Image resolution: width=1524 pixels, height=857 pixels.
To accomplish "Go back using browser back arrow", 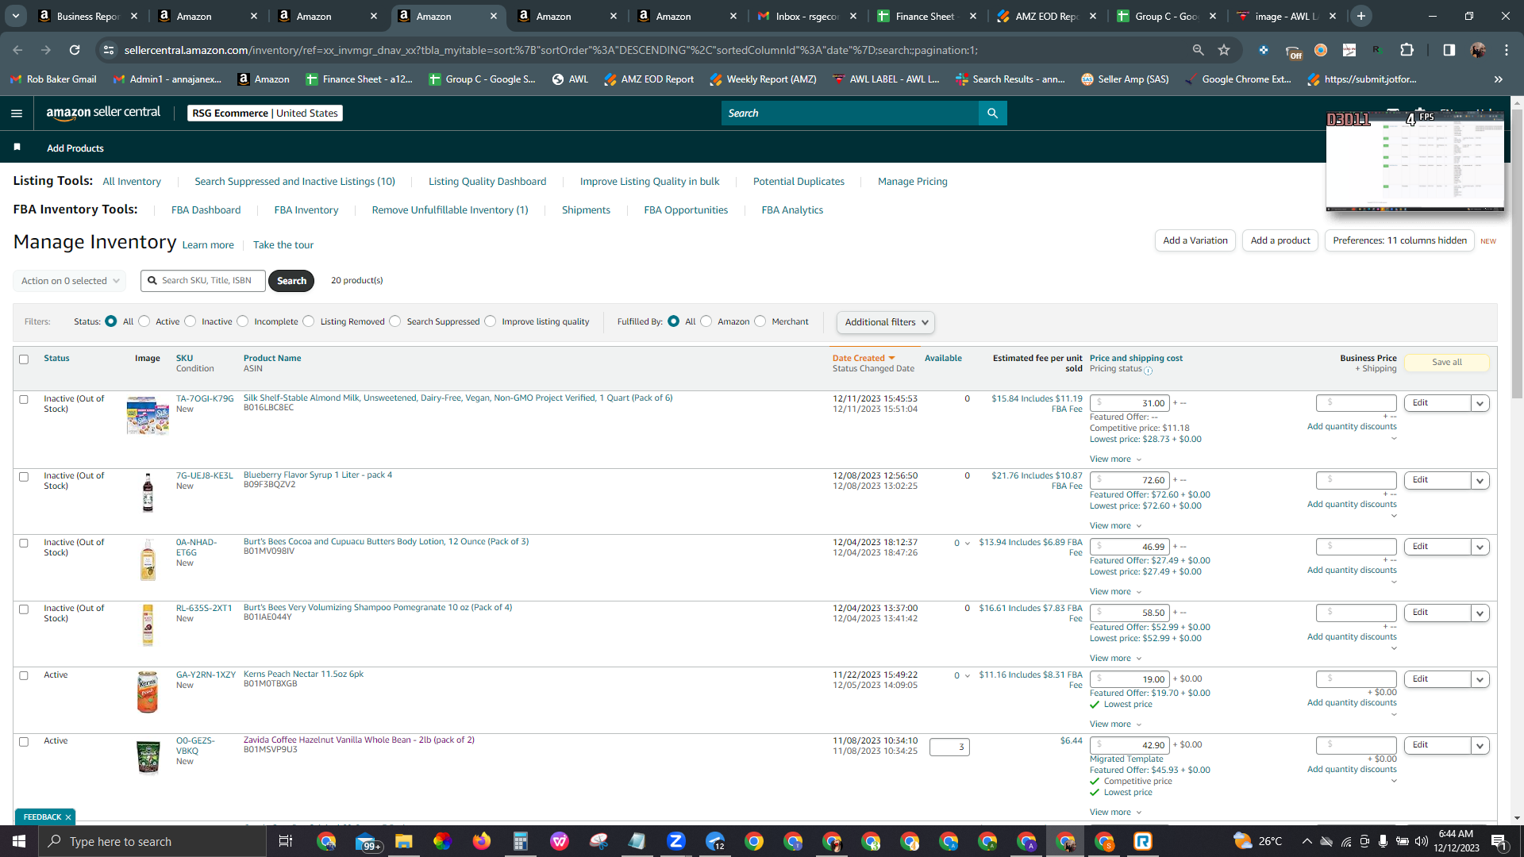I will coord(17,50).
